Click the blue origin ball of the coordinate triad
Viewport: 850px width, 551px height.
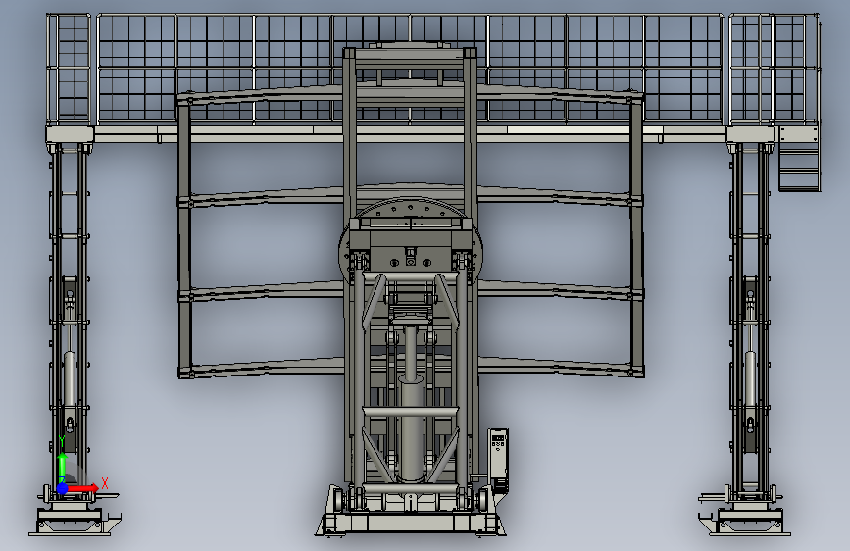pos(63,488)
